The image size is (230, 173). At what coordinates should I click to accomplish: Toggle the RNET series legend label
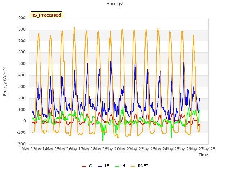143,166
